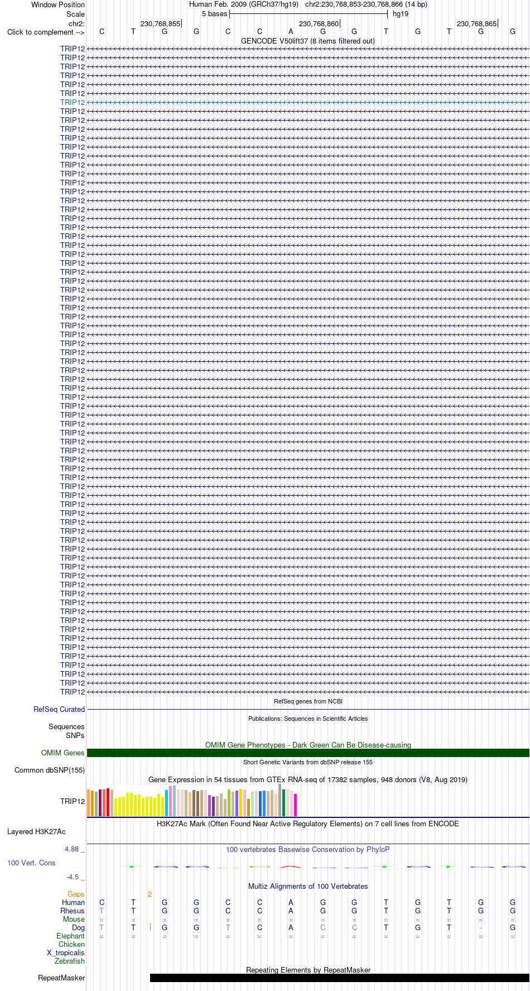
Task: Click the Elephant alignment row label
Action: coord(71,936)
